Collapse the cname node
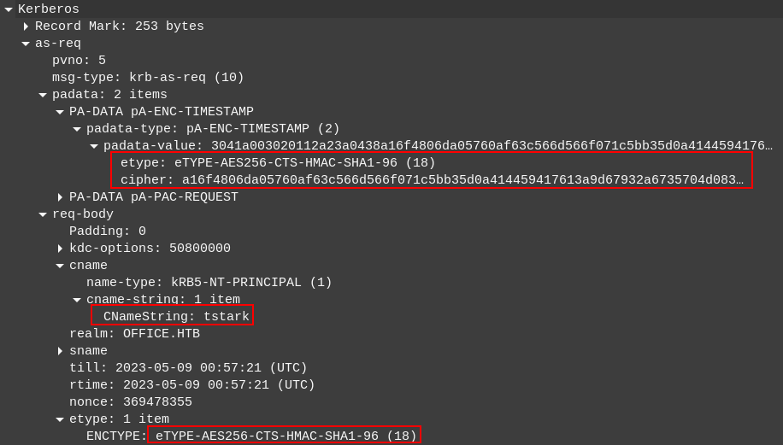 (x=60, y=266)
